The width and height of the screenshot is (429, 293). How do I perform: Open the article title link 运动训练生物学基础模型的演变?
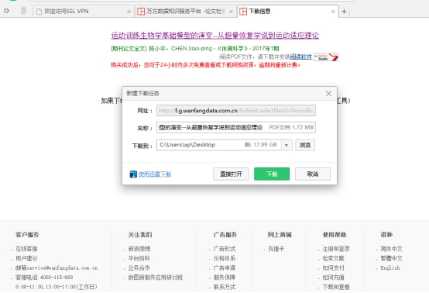click(214, 36)
